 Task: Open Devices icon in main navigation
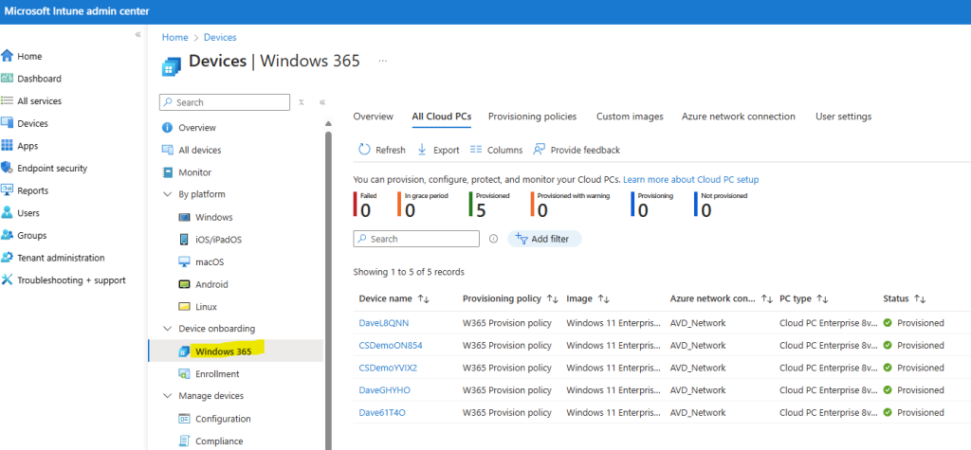(x=8, y=123)
